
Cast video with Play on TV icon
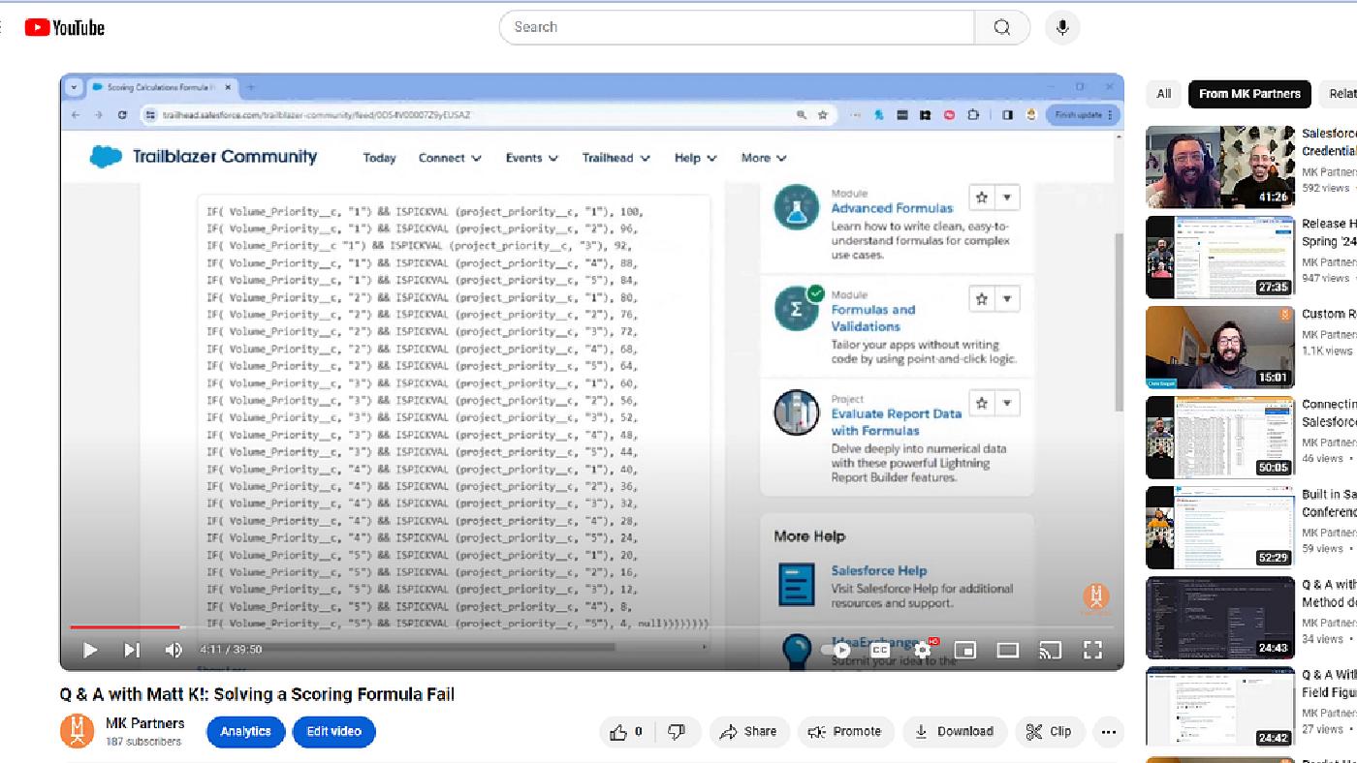point(1050,650)
